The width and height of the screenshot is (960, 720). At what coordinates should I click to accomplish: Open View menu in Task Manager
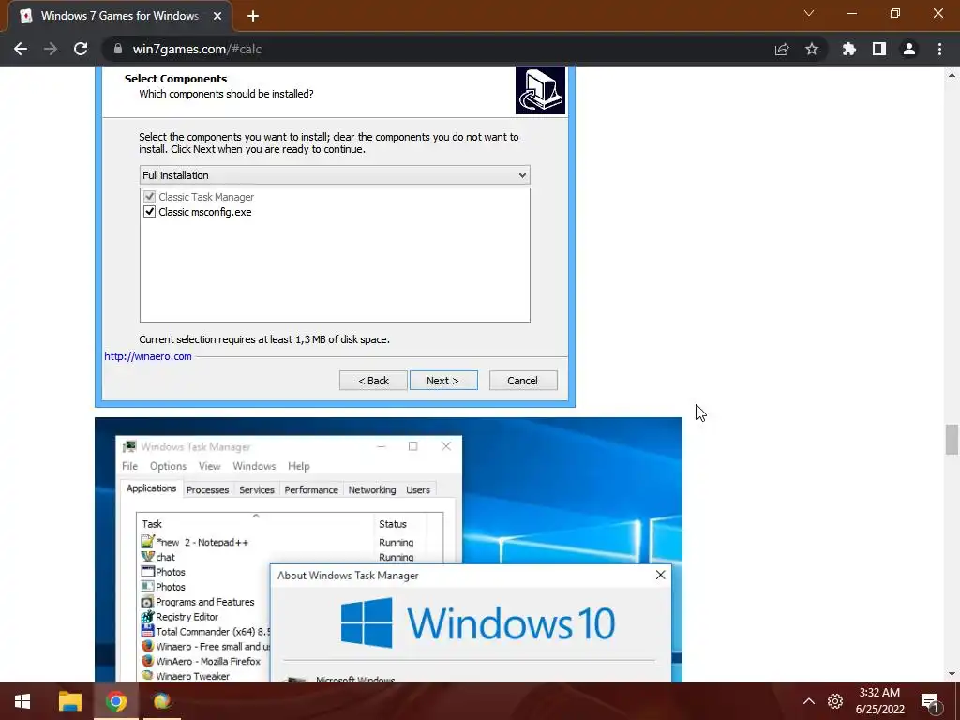coord(209,466)
